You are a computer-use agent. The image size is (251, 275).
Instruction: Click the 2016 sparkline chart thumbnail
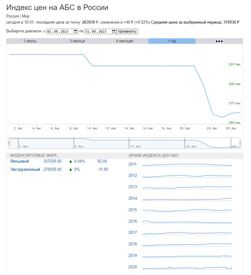187,222
